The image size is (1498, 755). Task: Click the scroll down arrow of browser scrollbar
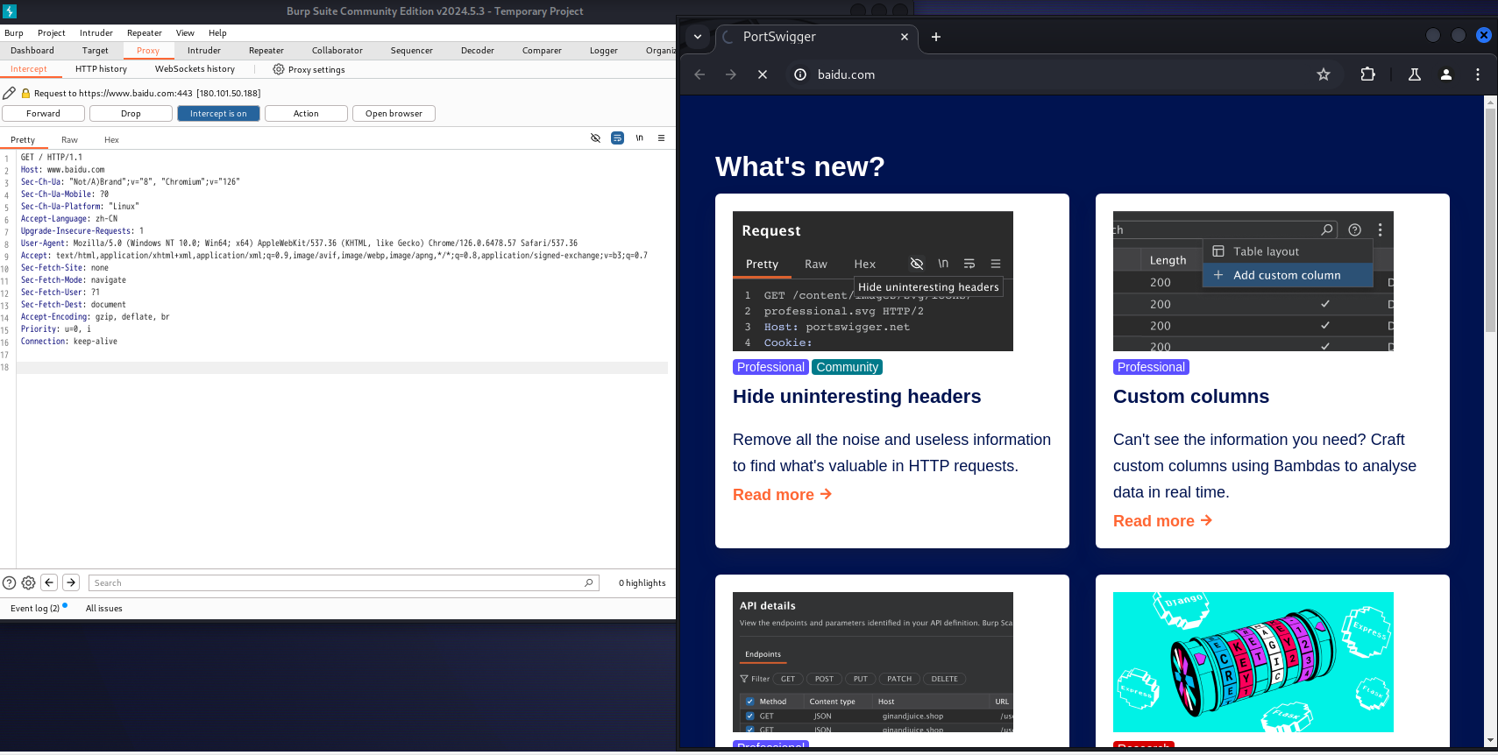(x=1490, y=741)
